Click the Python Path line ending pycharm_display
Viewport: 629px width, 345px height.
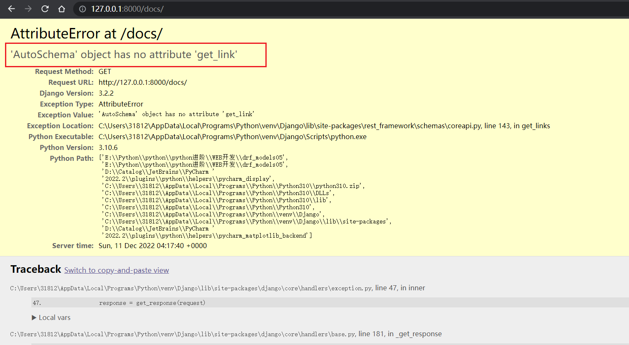click(188, 179)
